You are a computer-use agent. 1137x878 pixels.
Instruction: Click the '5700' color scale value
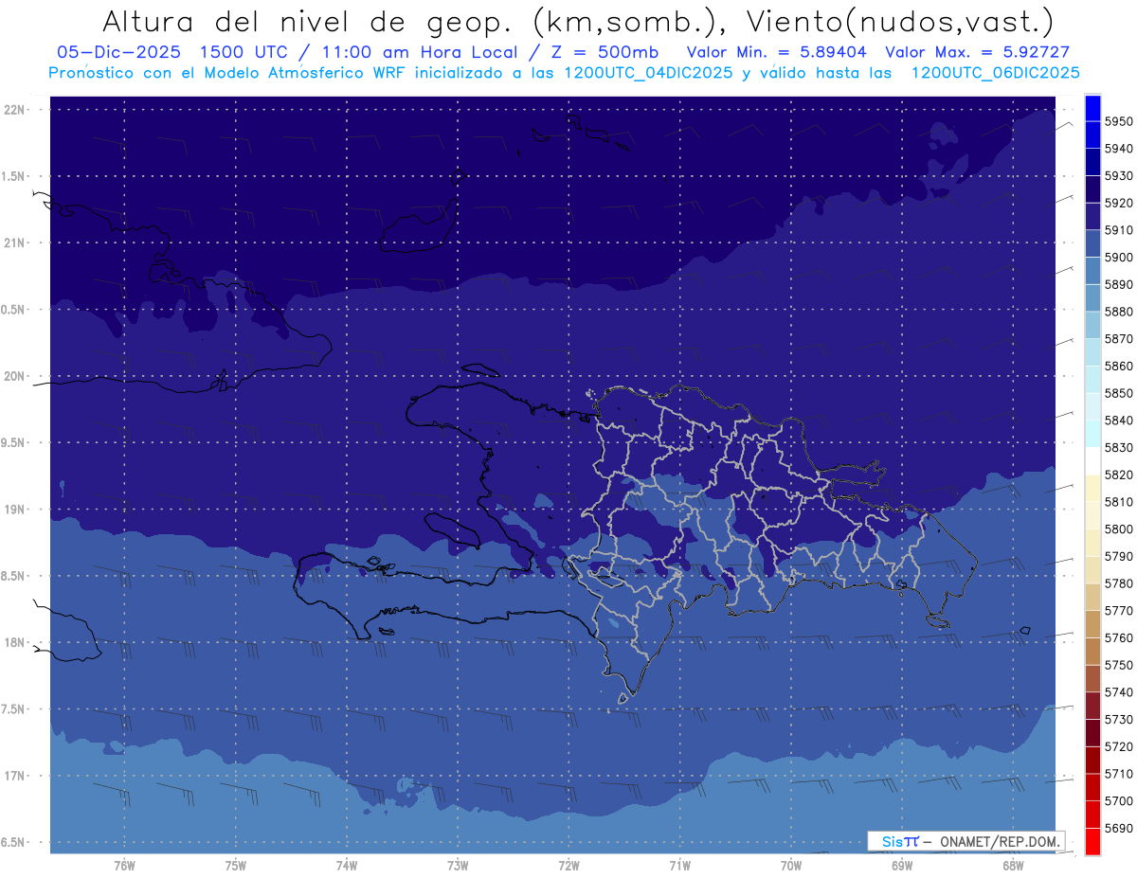pos(1118,800)
